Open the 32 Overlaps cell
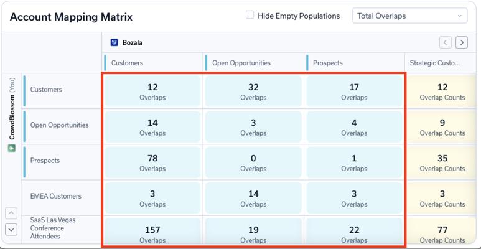 coord(253,92)
